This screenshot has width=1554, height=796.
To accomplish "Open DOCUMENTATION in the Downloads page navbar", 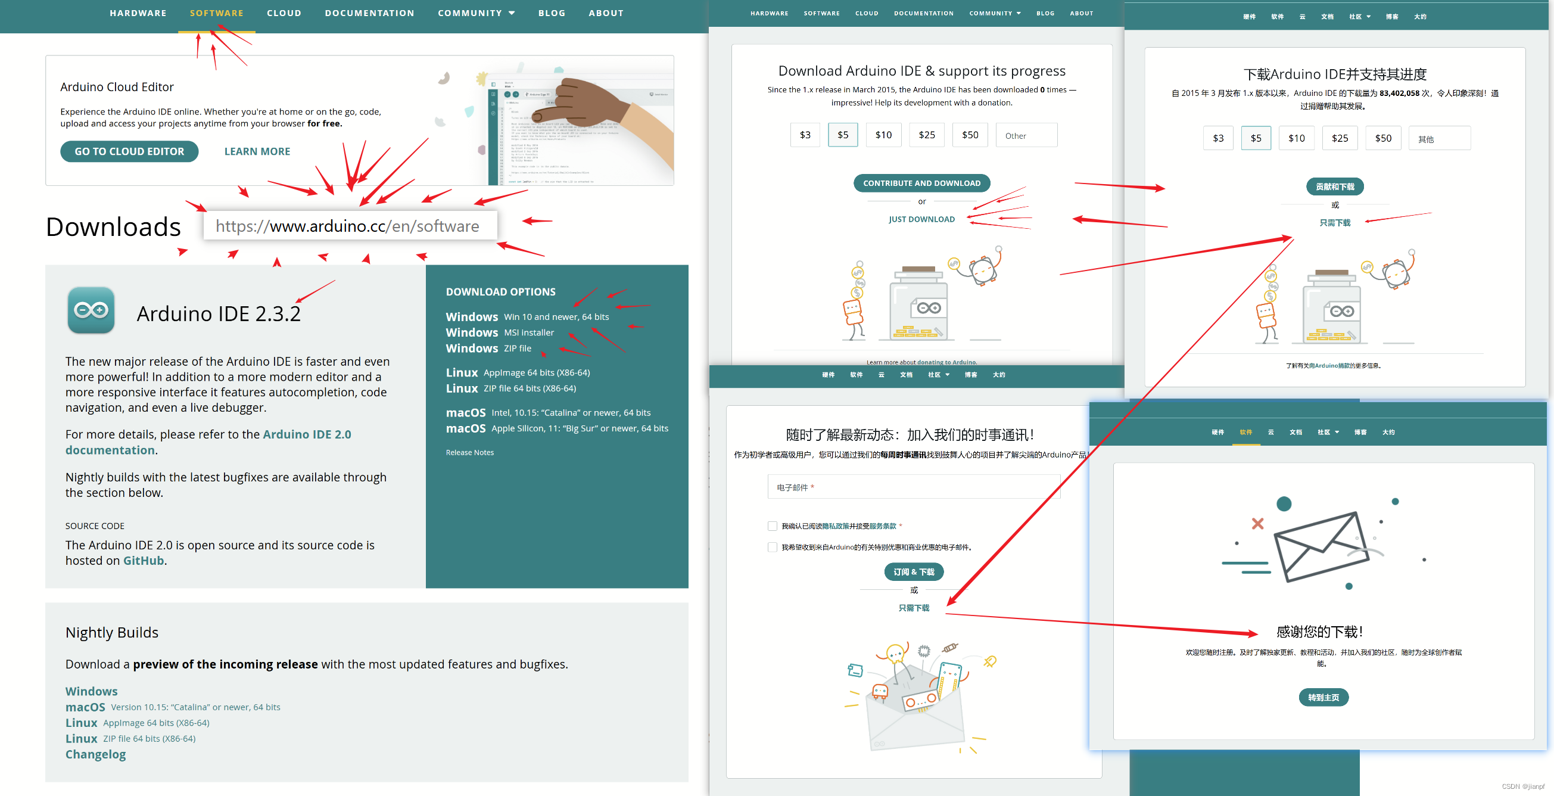I will [x=370, y=13].
